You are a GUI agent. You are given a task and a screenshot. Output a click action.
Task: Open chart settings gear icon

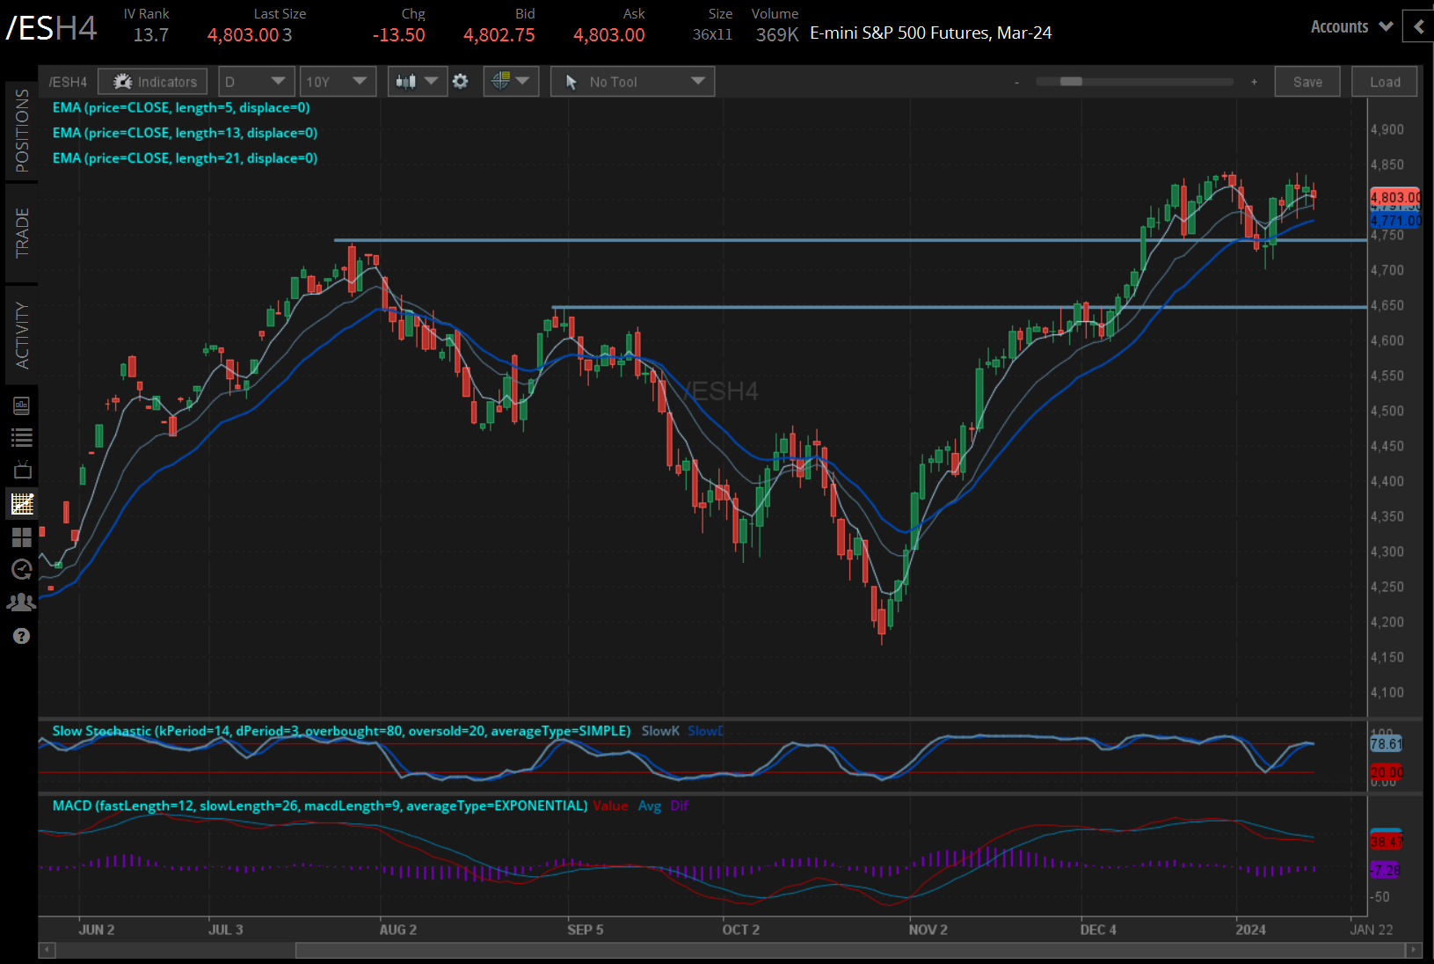460,82
